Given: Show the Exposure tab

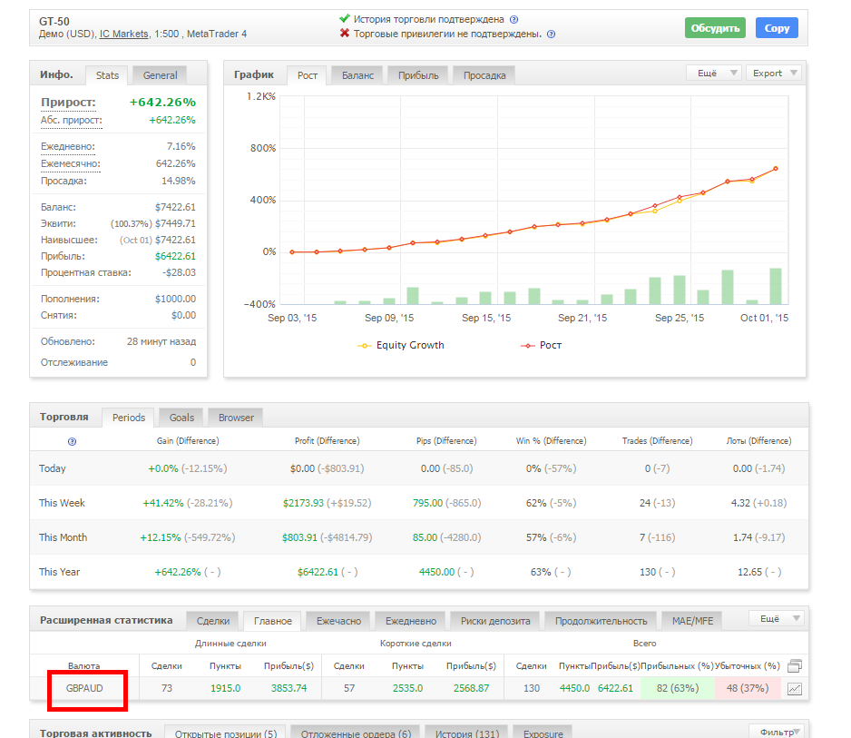Looking at the screenshot, I should coord(543,733).
